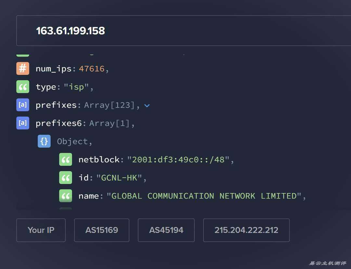351x269 pixels.
Task: Collapse the Object tree node
Action: pyautogui.click(x=72, y=141)
